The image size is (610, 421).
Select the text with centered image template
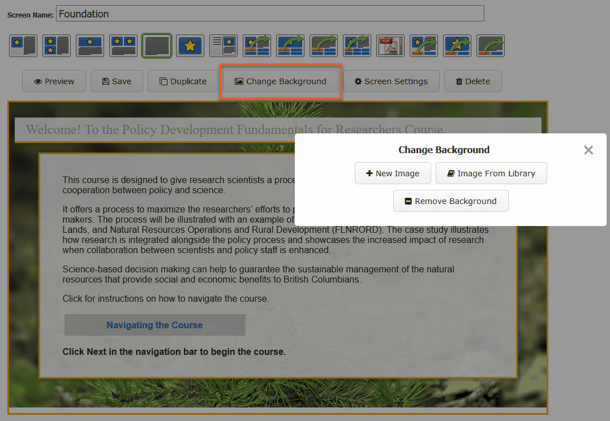coord(90,46)
